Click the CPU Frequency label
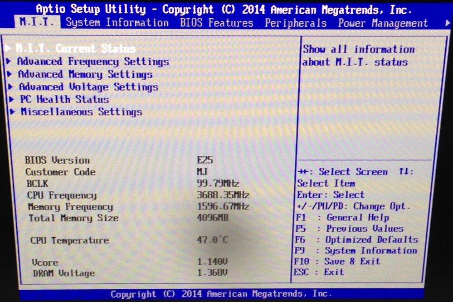This screenshot has width=453, height=302. coord(62,195)
